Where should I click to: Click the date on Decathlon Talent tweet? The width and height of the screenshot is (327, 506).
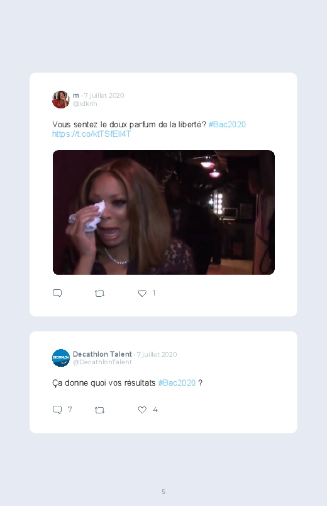tap(157, 354)
